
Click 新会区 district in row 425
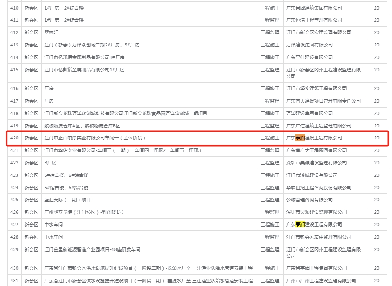(x=31, y=200)
